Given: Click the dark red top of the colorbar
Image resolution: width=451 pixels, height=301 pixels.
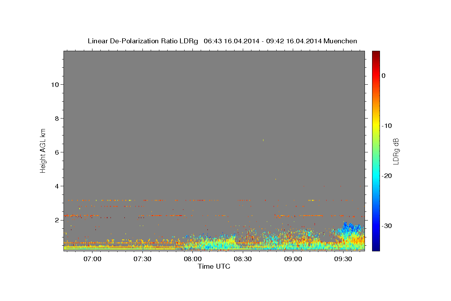Looking at the screenshot, I should (x=376, y=55).
